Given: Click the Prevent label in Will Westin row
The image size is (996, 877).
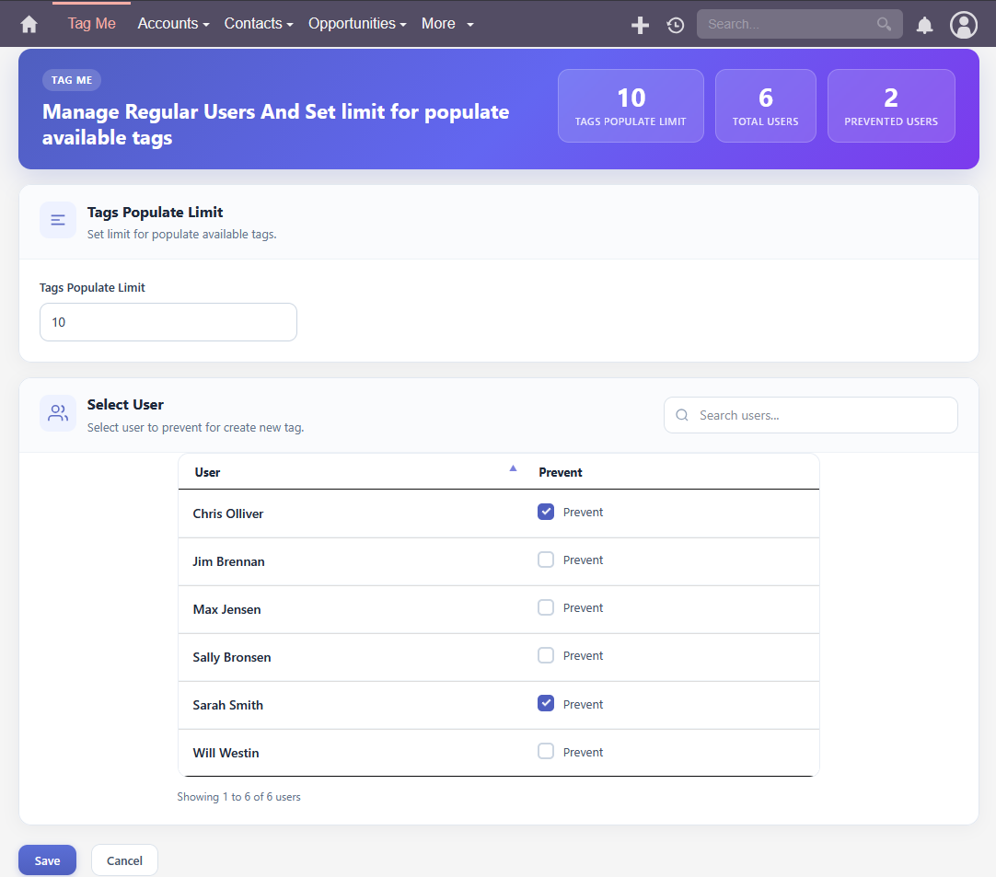Looking at the screenshot, I should point(583,752).
